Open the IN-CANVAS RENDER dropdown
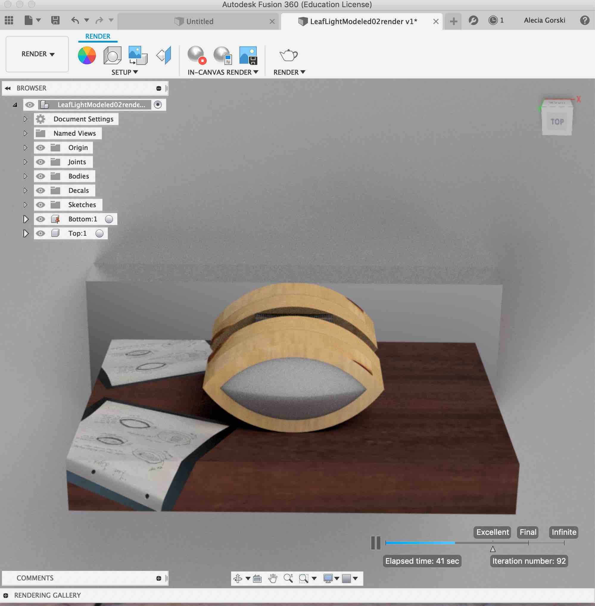 (223, 72)
